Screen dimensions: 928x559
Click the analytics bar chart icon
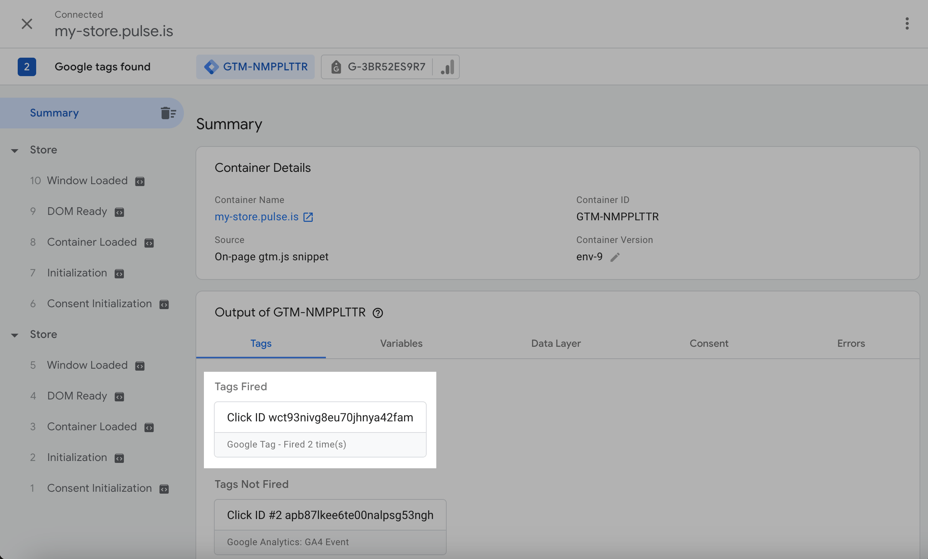pyautogui.click(x=447, y=67)
